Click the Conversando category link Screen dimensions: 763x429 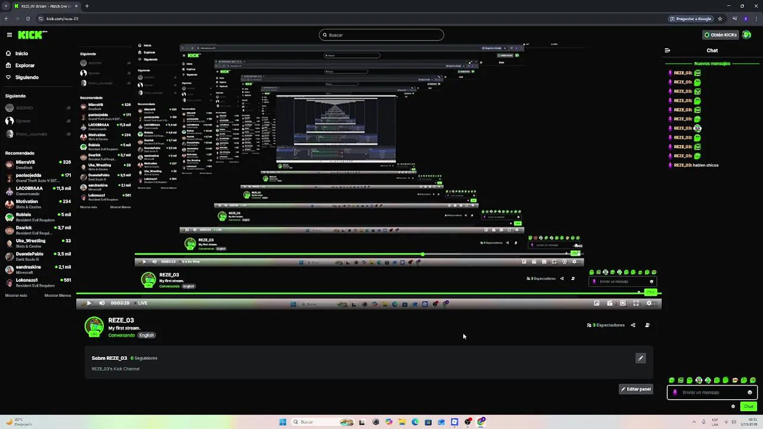click(121, 335)
